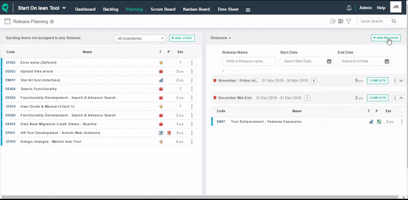This screenshot has width=408, height=200.
Task: Click the Release Name input field
Action: 249,61
